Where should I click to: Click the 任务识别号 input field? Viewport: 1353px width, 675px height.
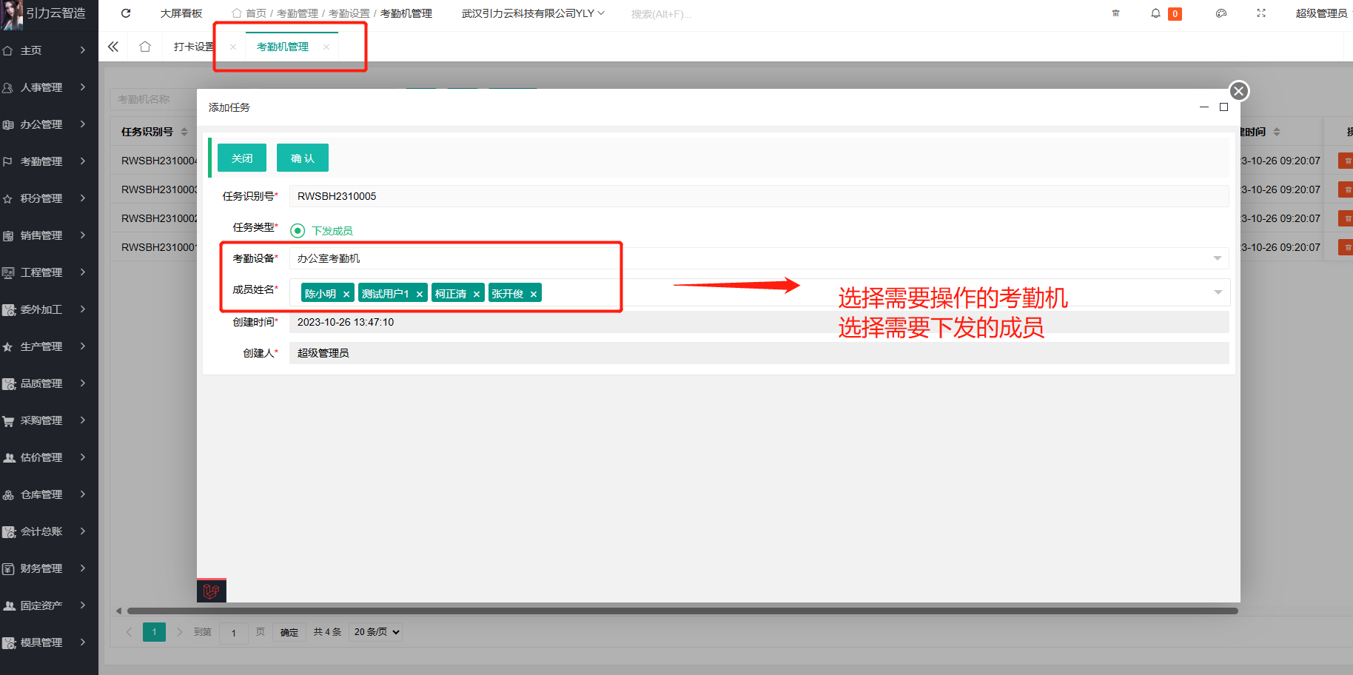coord(755,196)
